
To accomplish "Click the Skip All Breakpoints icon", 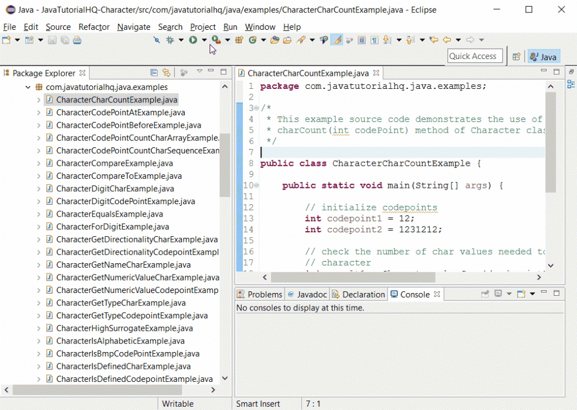I will coord(157,40).
